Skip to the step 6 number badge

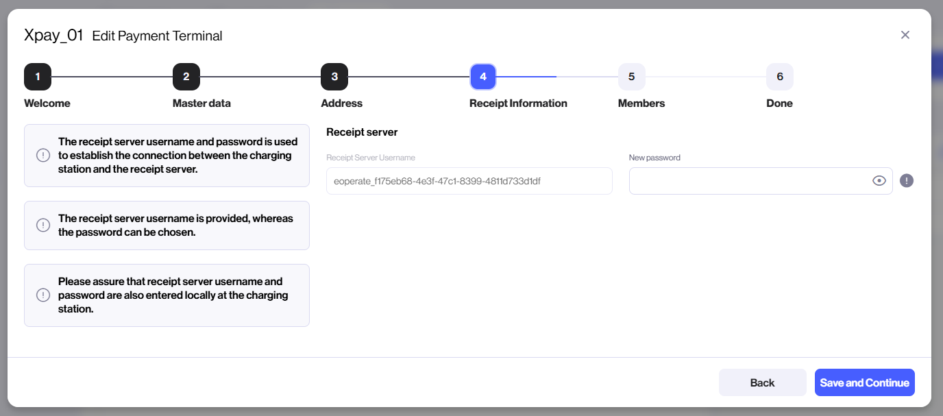(x=780, y=77)
